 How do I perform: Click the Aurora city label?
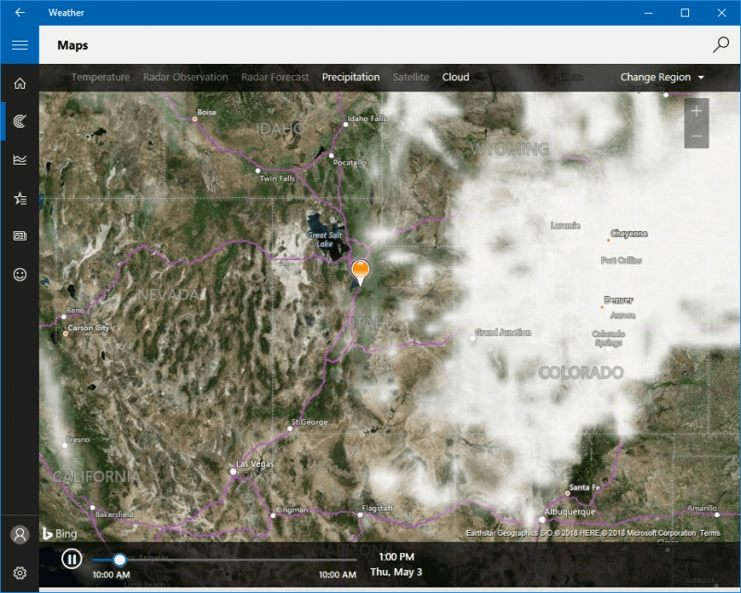(622, 315)
